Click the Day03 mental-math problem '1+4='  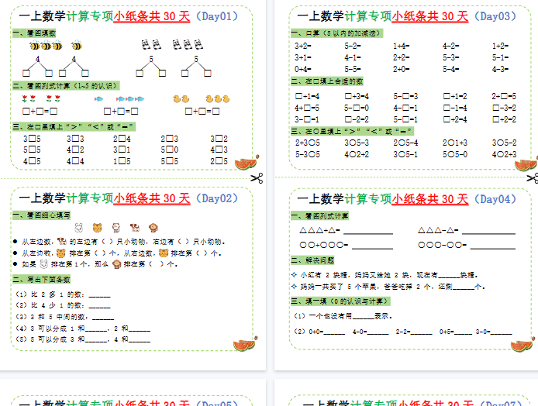(x=401, y=46)
